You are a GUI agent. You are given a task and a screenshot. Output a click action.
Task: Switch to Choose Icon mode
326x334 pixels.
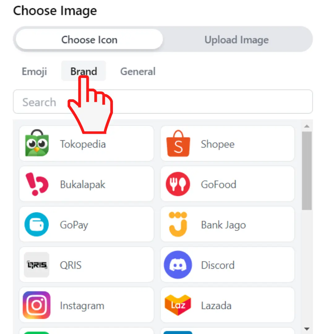pyautogui.click(x=89, y=40)
